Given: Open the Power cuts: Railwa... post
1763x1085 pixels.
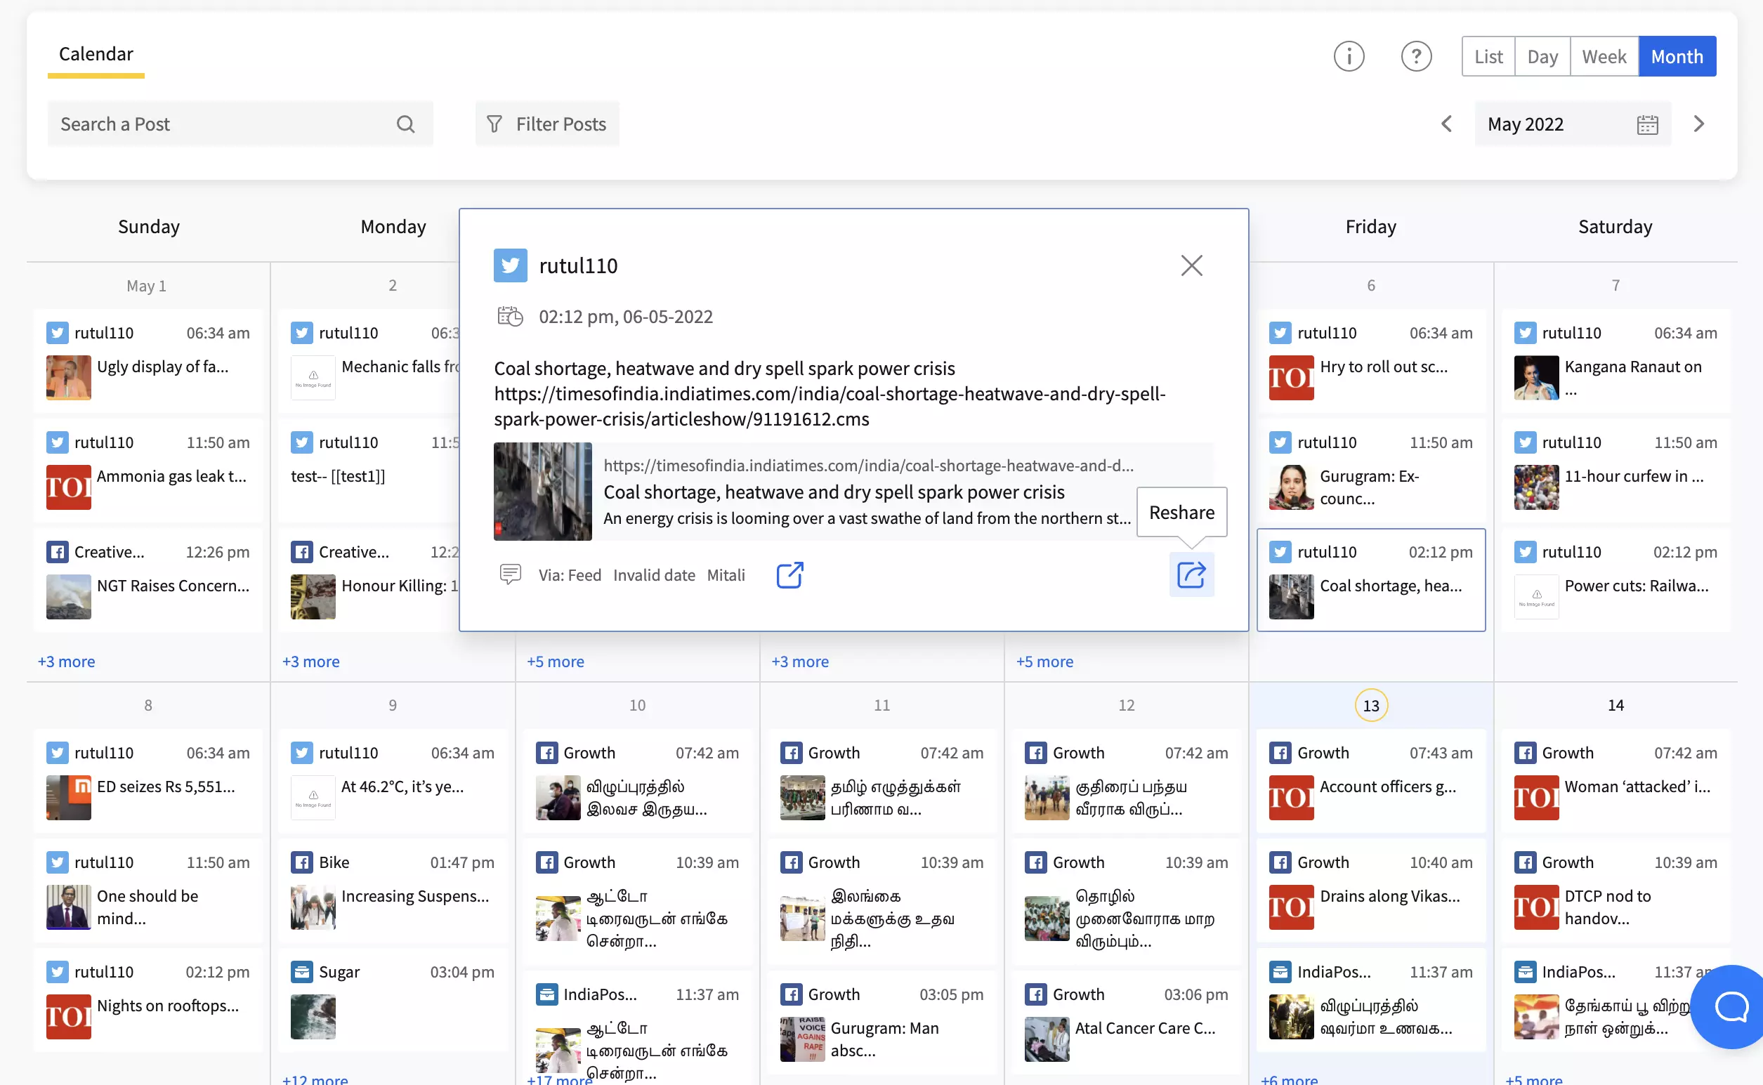Looking at the screenshot, I should point(1615,580).
